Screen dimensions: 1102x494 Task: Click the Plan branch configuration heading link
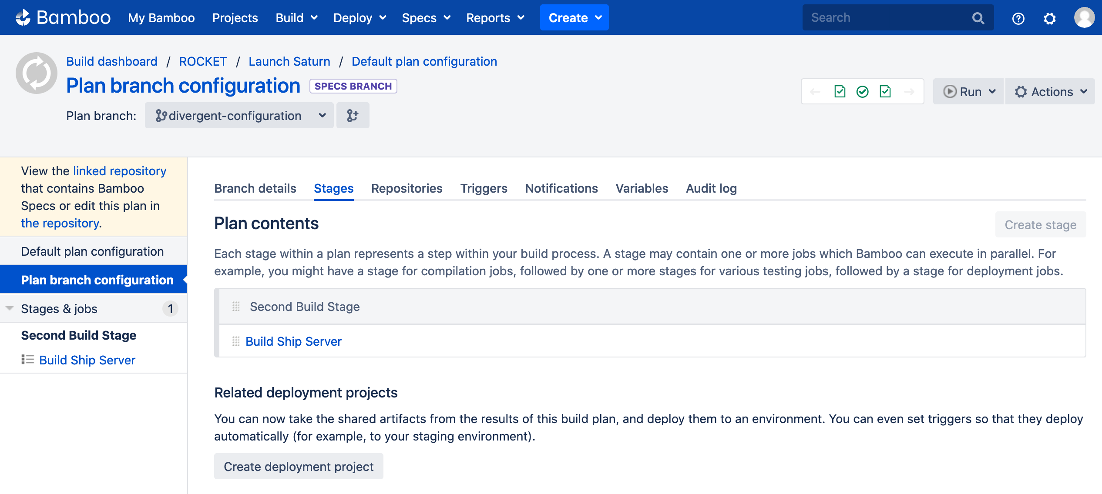[x=183, y=86]
